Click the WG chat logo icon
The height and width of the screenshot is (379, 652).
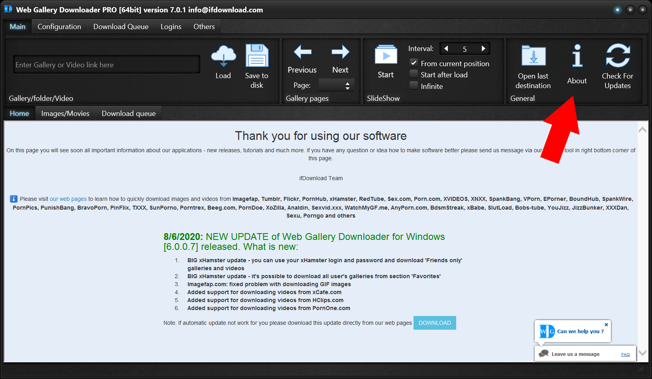point(547,331)
